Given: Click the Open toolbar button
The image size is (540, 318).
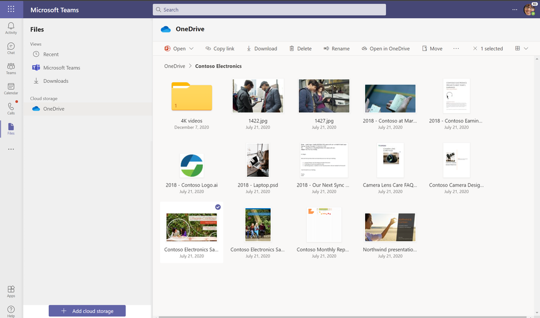Looking at the screenshot, I should pyautogui.click(x=175, y=49).
